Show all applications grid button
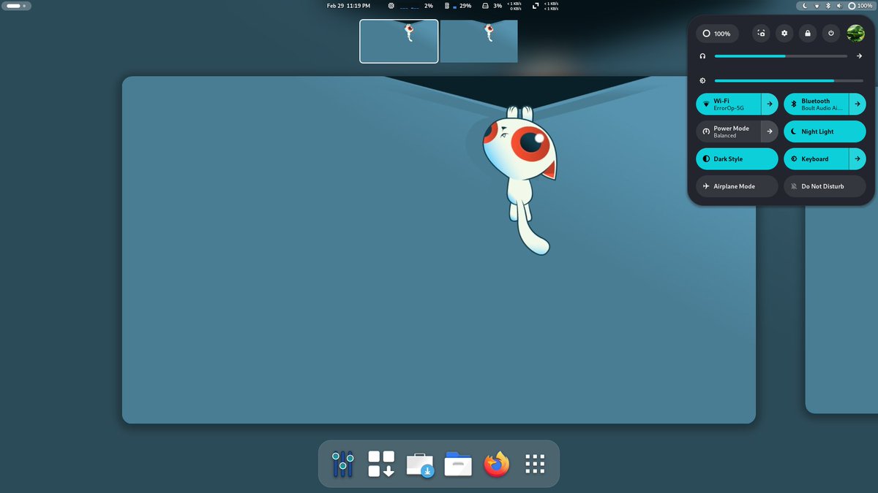Image resolution: width=878 pixels, height=493 pixels. pyautogui.click(x=536, y=464)
